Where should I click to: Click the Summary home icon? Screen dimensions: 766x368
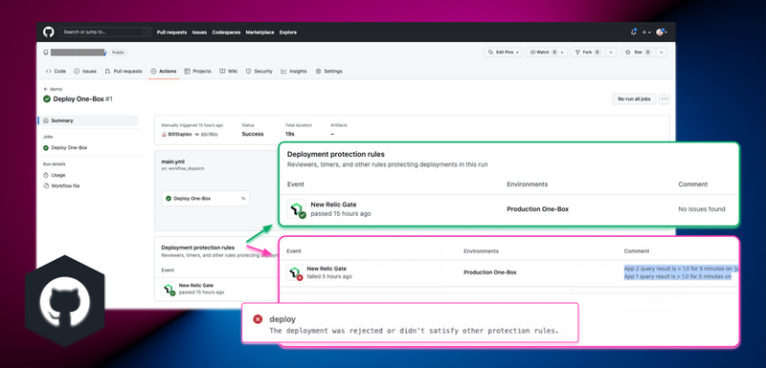(x=46, y=120)
